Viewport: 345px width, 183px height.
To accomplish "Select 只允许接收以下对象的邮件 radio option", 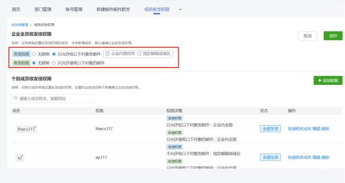I will [54, 63].
